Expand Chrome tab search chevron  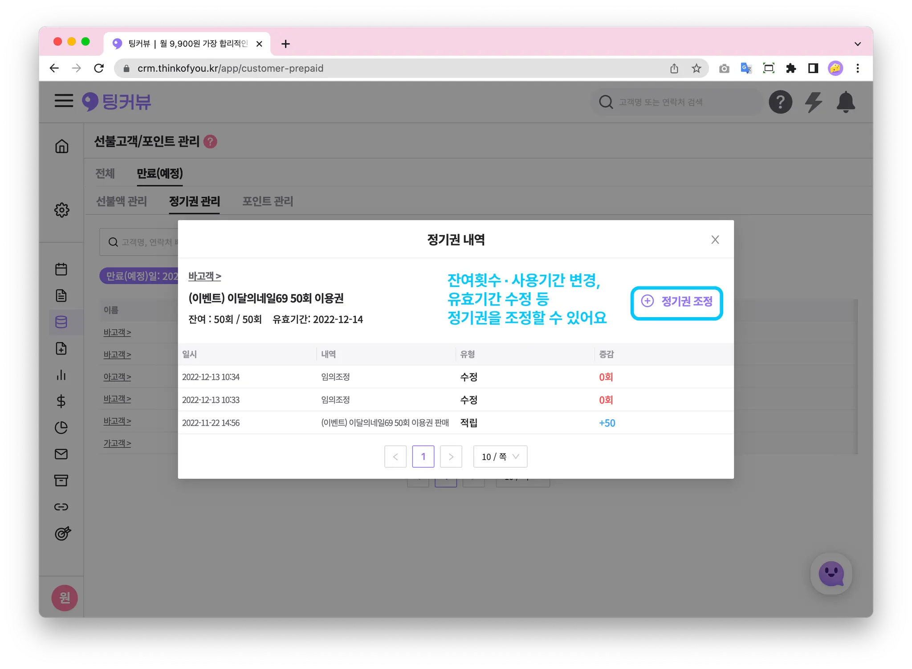857,44
